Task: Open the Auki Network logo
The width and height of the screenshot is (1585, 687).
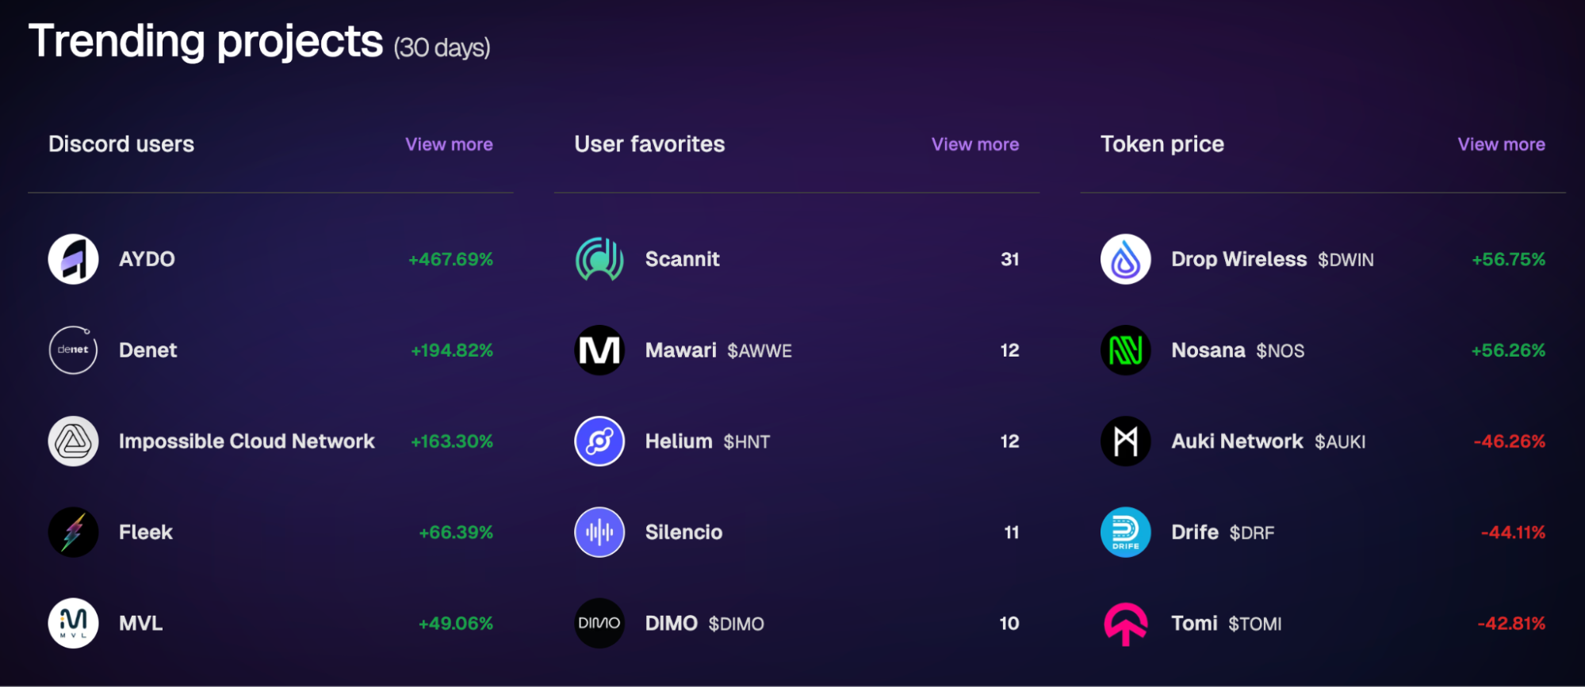Action: [x=1126, y=441]
